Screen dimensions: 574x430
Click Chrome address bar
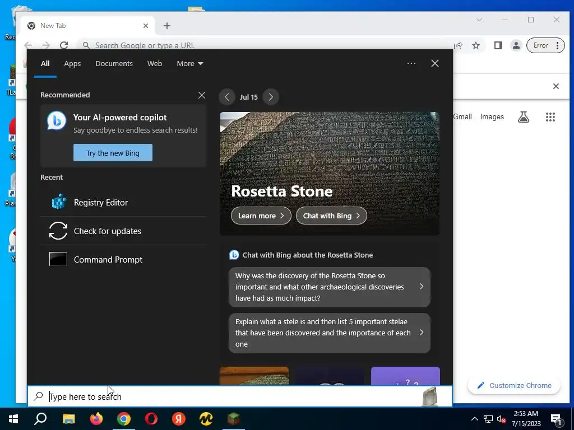pyautogui.click(x=263, y=45)
